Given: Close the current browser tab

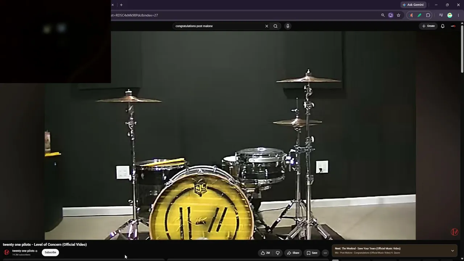Looking at the screenshot, I should click(112, 5).
